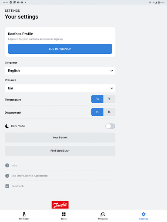Open Your basket
This screenshot has height=222, width=167.
point(60,137)
